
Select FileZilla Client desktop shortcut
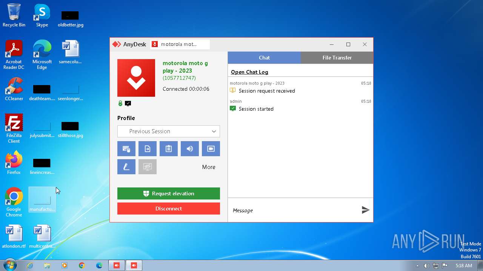(x=14, y=129)
